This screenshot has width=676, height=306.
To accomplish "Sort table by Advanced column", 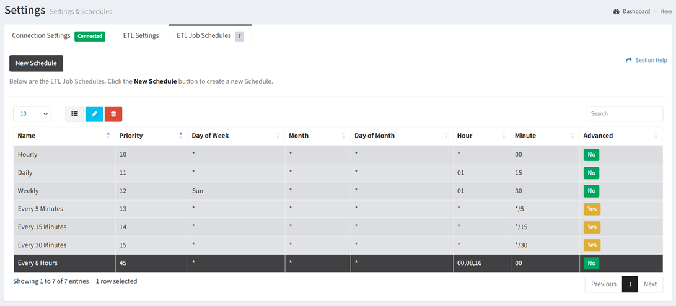I will (656, 135).
